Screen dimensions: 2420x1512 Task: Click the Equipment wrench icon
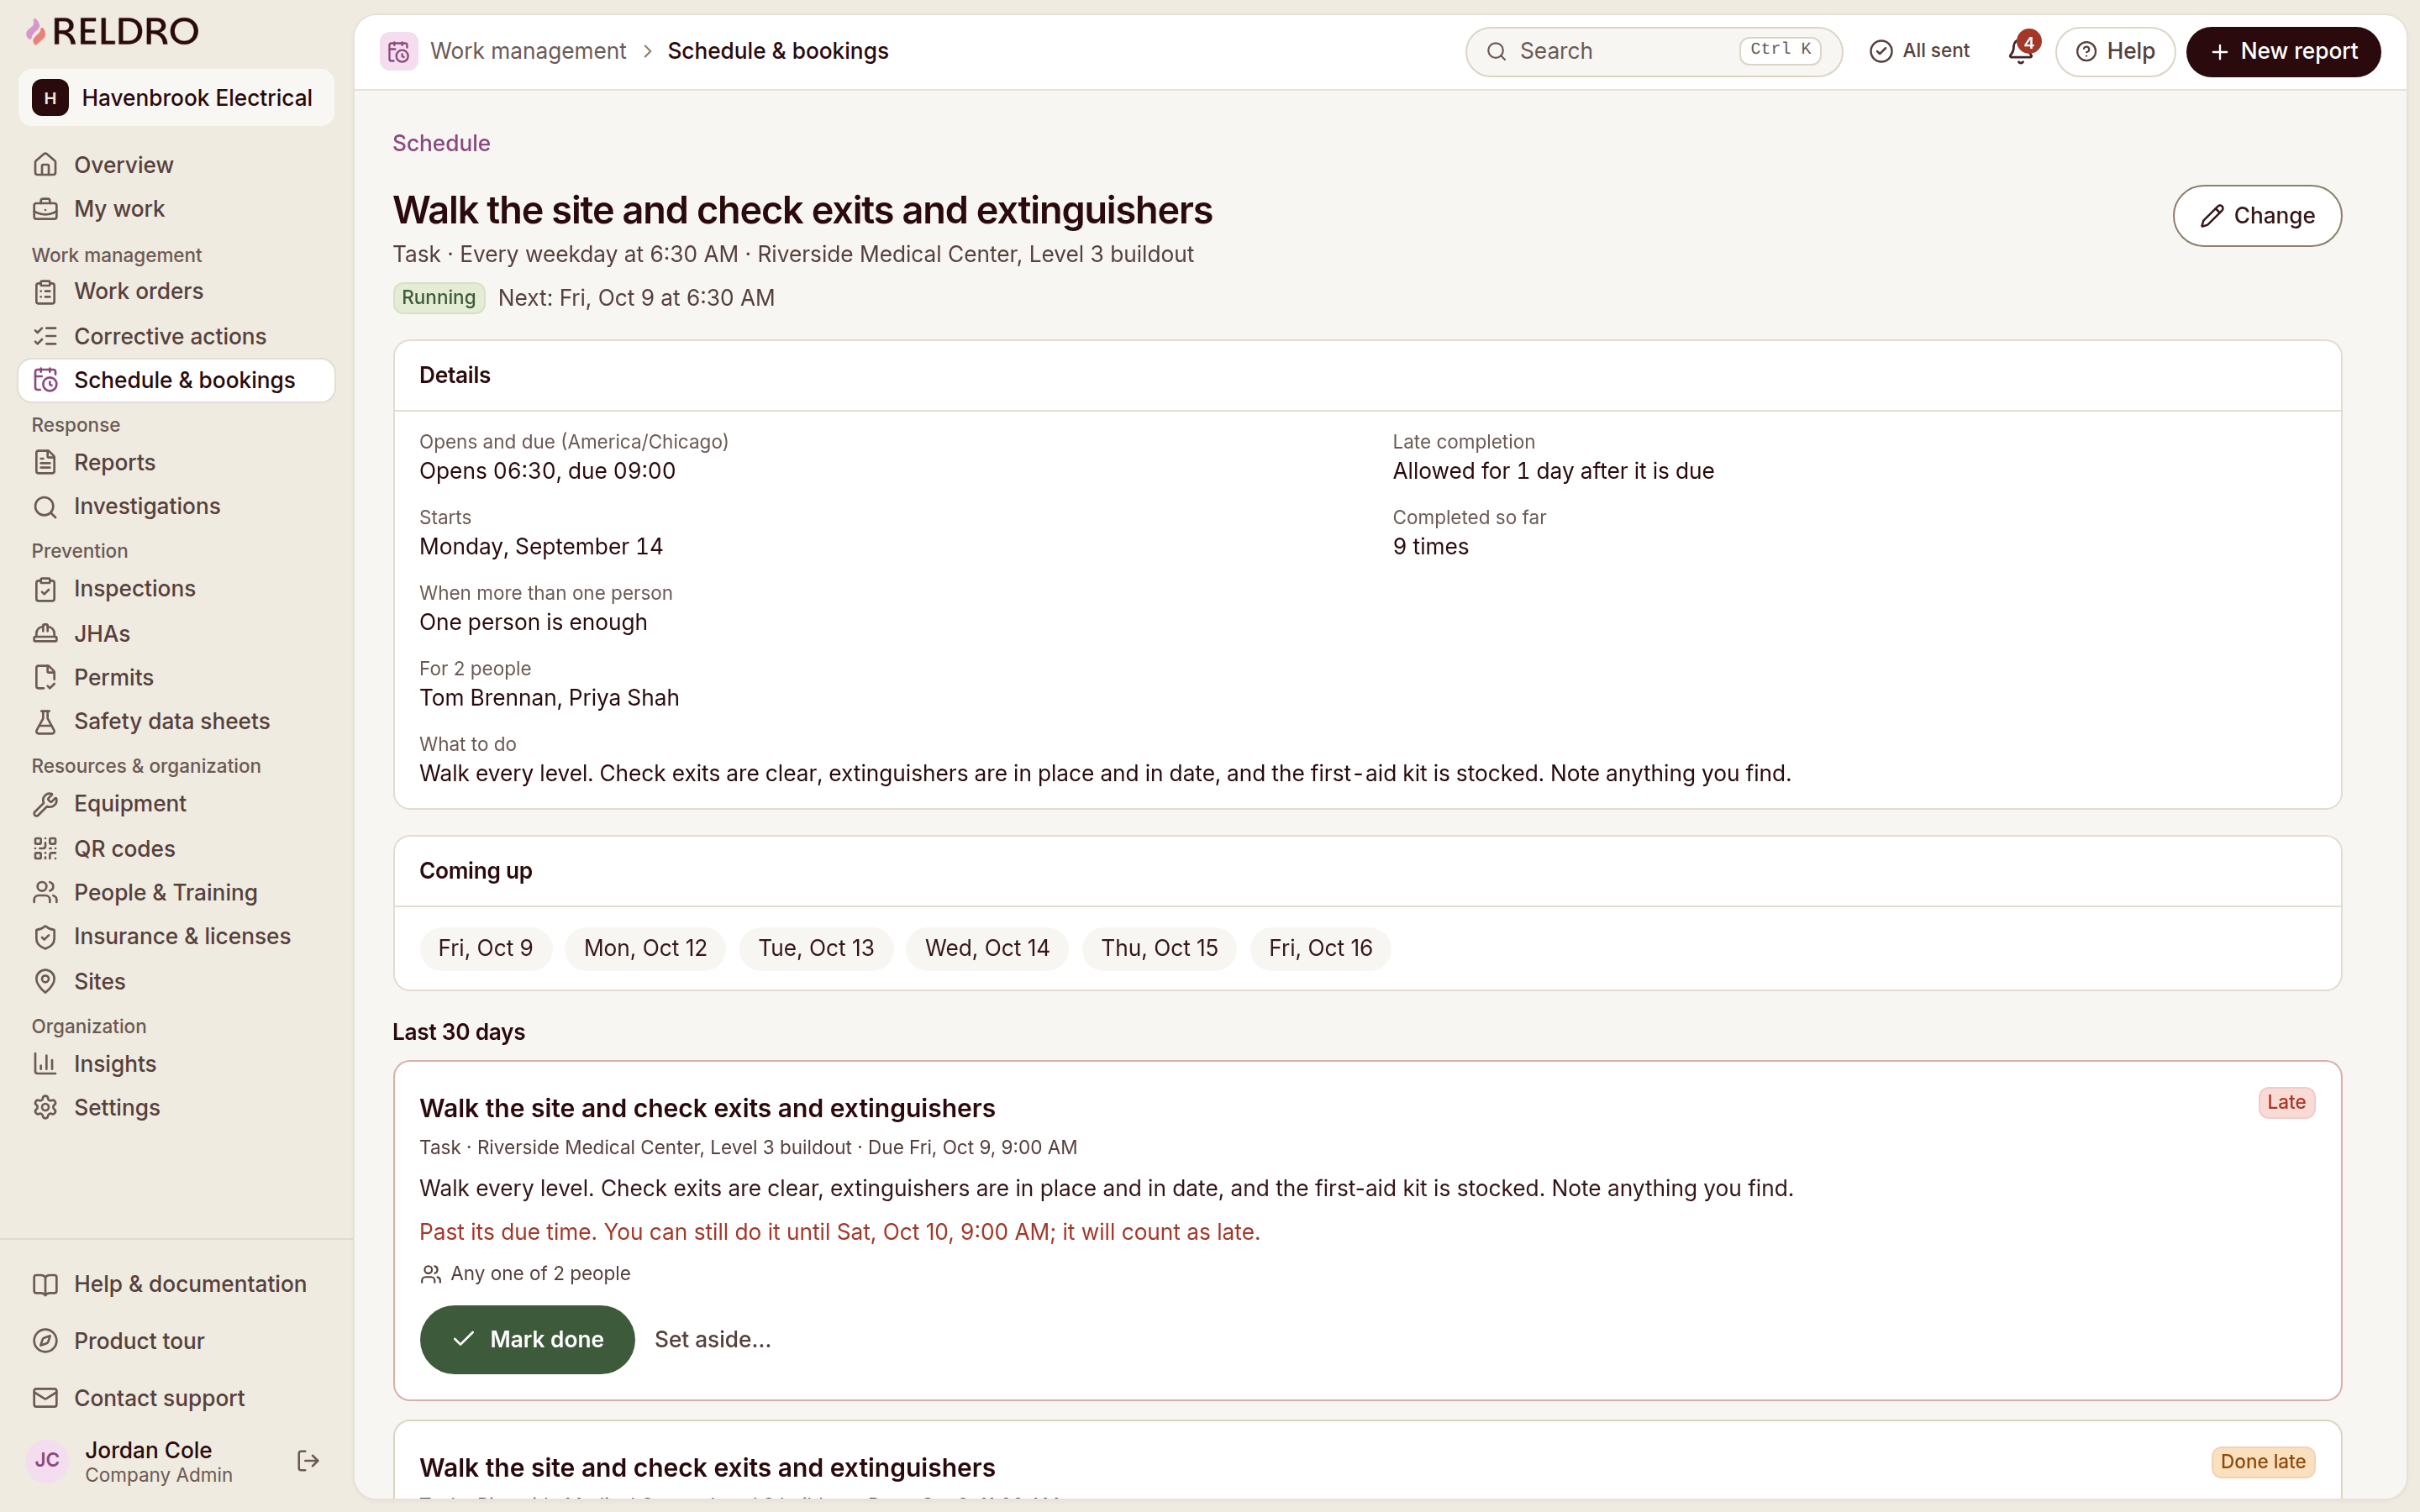(45, 804)
